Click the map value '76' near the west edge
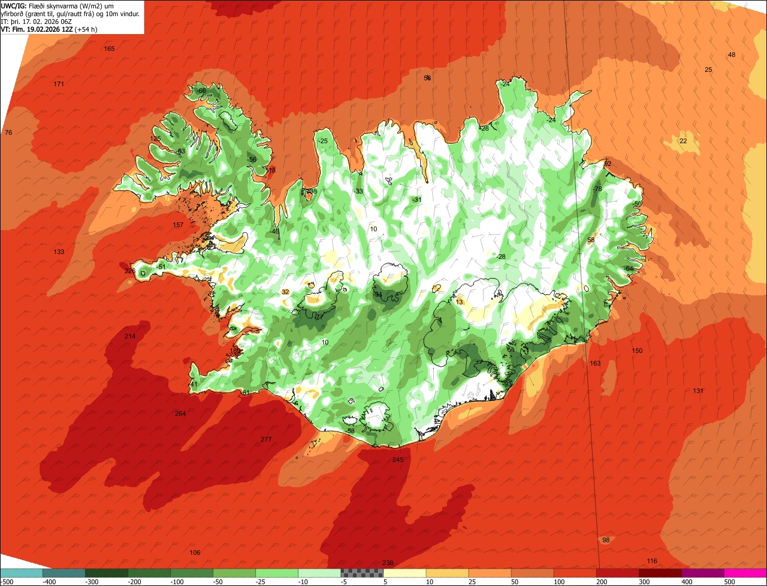The width and height of the screenshot is (767, 586). [x=8, y=132]
